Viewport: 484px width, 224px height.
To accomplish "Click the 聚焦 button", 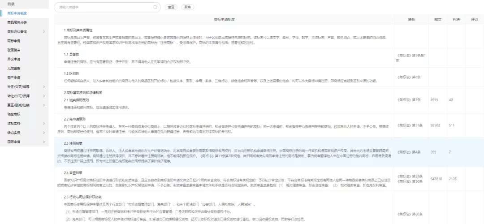I will click(x=188, y=7).
